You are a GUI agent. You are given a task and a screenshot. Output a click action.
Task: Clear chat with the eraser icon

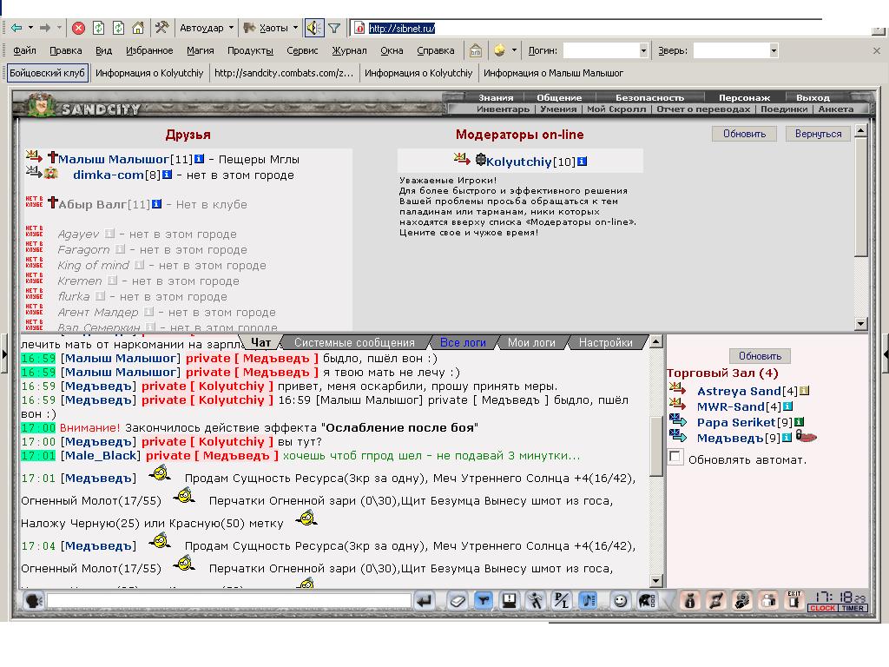457,601
